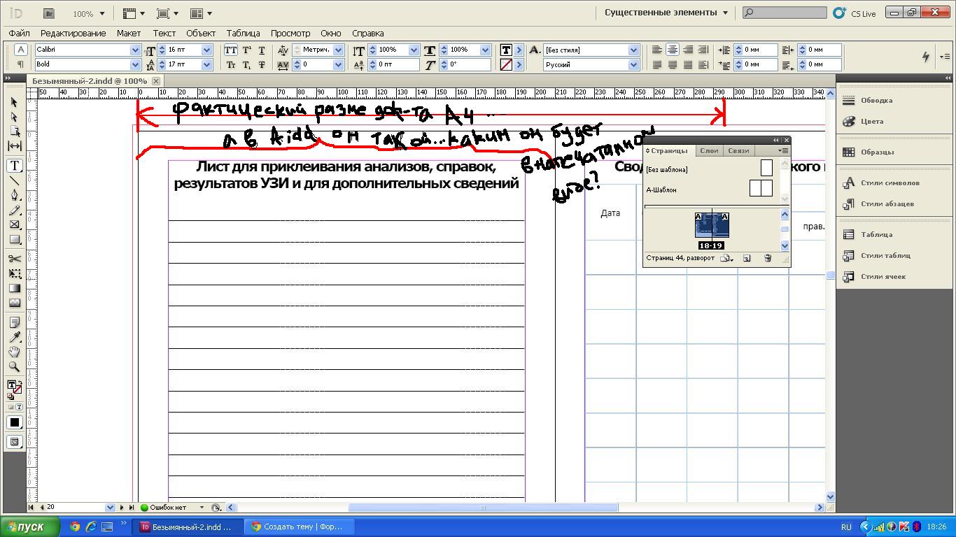Open the Обводка (Stroke) panel
This screenshot has width=956, height=537.
[868, 100]
